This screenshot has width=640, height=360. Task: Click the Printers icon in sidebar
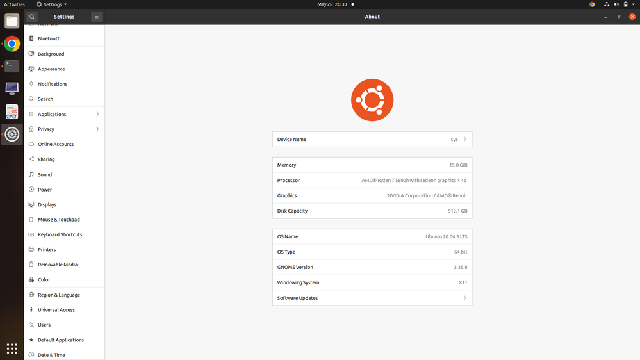point(31,250)
